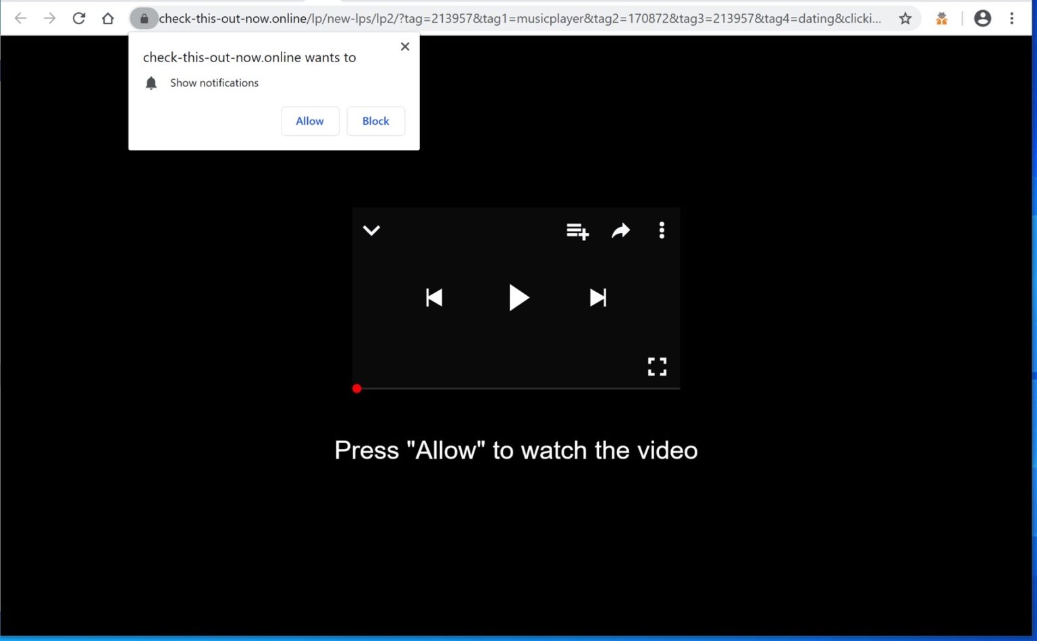
Task: Open the player's three-dot options menu
Action: (661, 230)
